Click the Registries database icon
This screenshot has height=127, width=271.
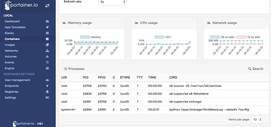click(x=47, y=92)
